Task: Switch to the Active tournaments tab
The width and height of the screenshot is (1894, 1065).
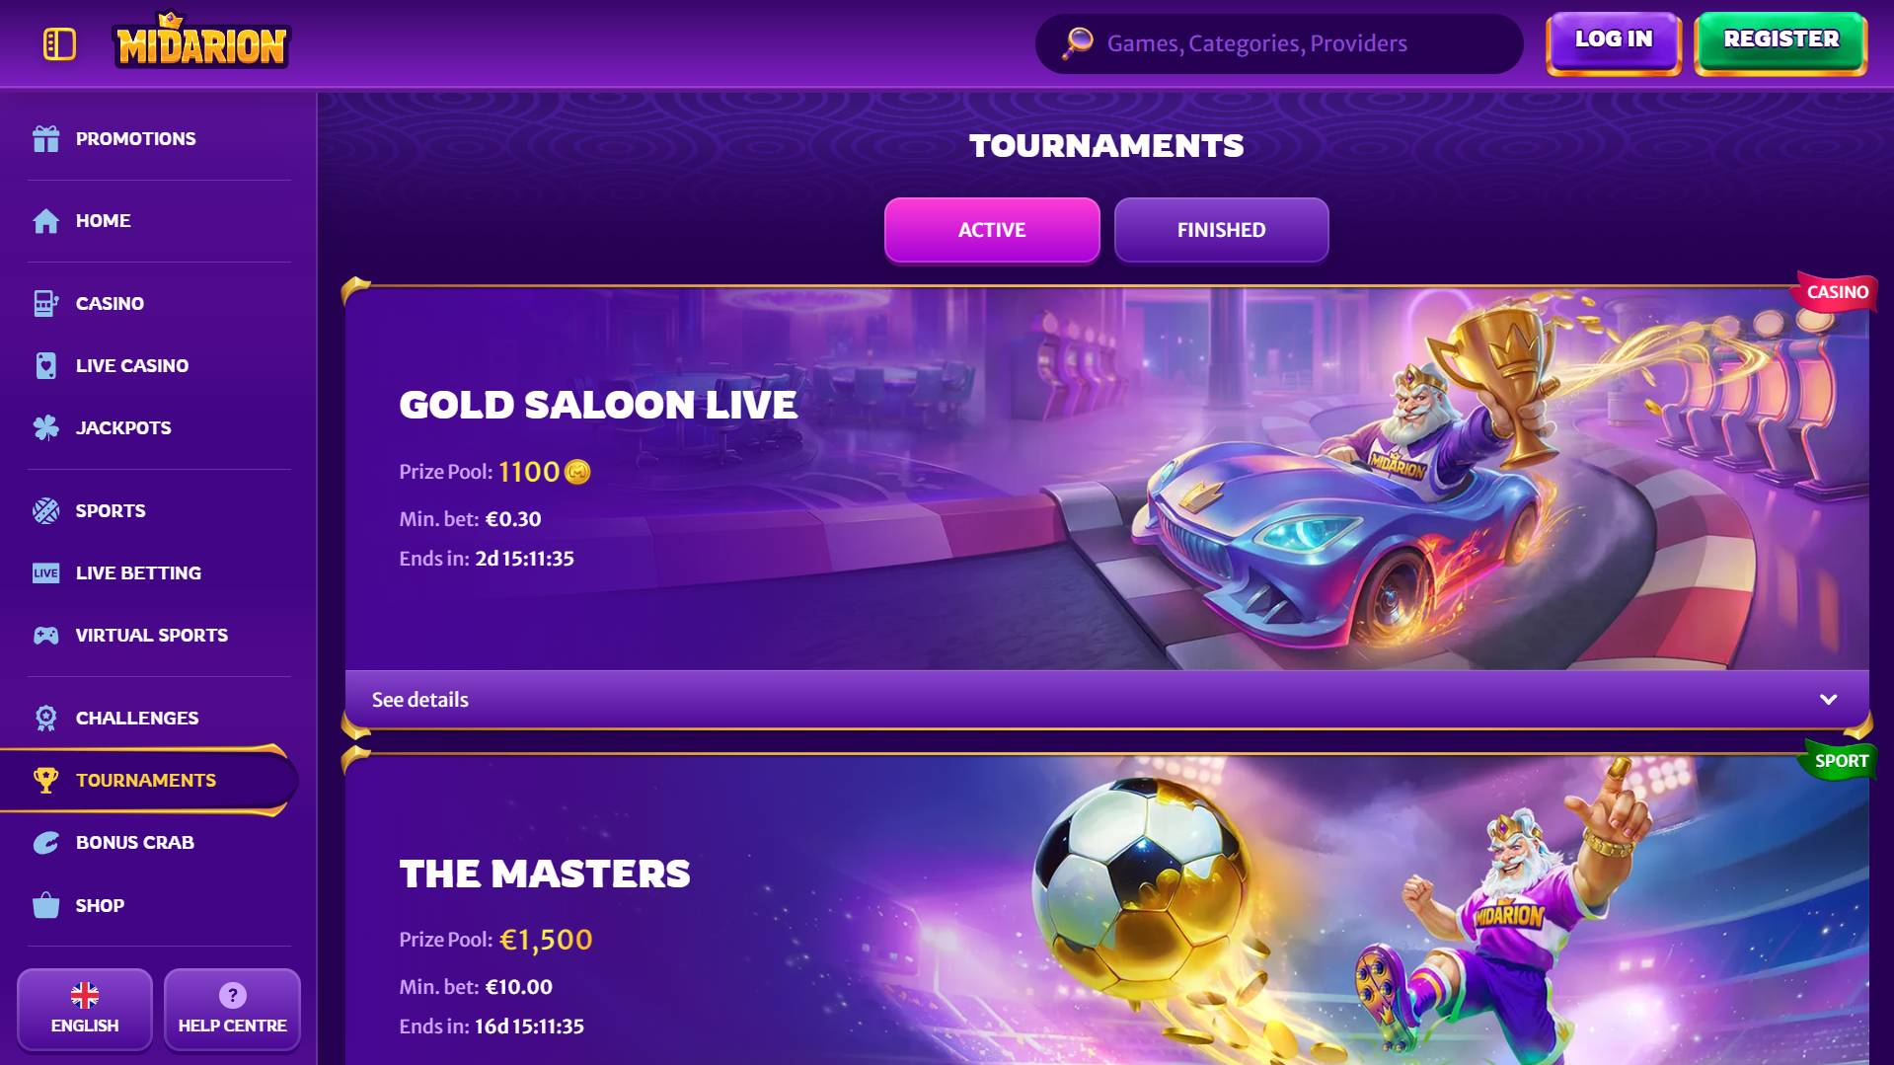Action: click(x=992, y=230)
